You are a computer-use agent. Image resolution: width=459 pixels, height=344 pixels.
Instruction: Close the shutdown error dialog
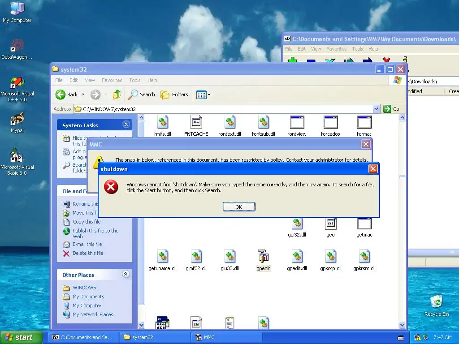pyautogui.click(x=372, y=169)
